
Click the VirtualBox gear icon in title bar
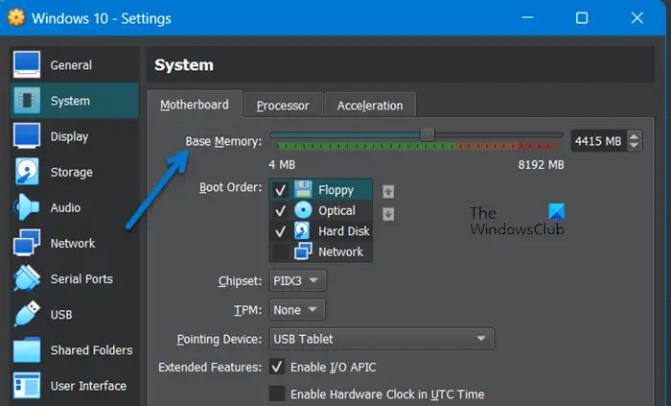[16, 17]
